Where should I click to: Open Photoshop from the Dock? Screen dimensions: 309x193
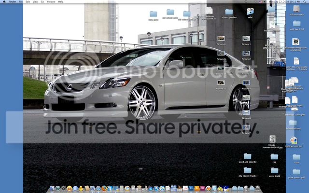tap(191, 188)
